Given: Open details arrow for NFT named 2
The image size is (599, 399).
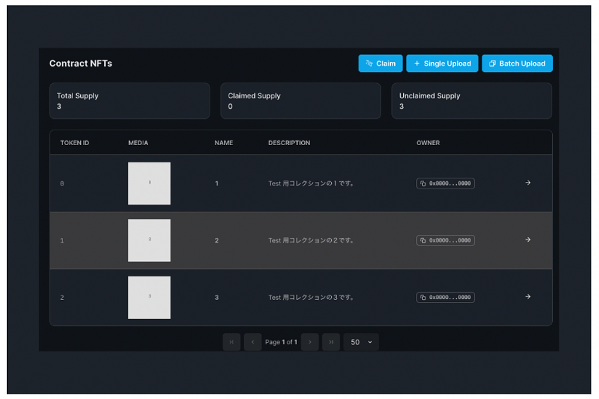Looking at the screenshot, I should click(x=528, y=240).
